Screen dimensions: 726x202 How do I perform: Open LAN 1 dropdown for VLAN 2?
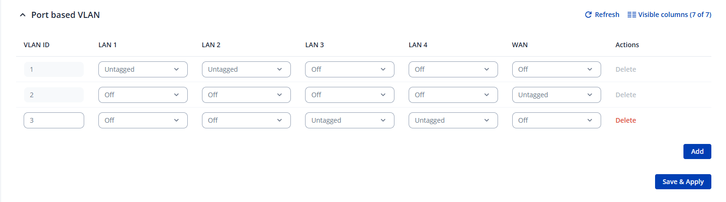(143, 95)
